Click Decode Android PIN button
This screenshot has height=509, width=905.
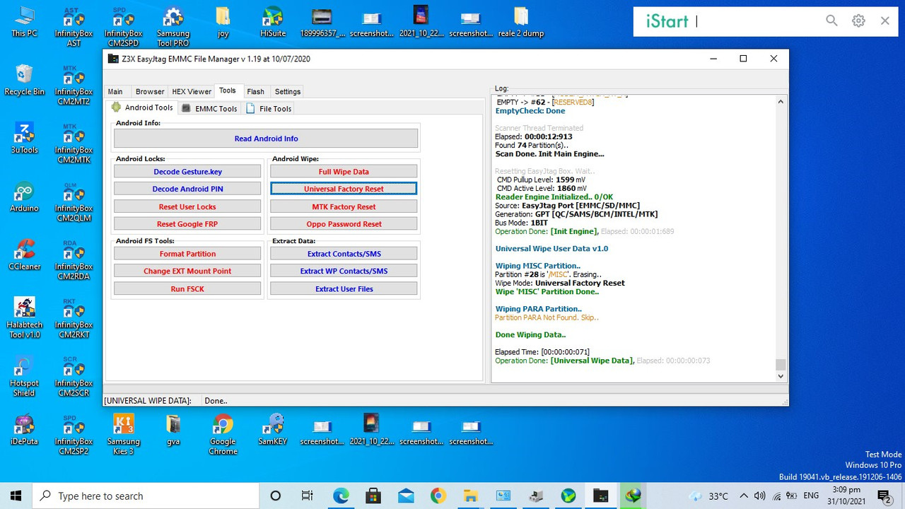(187, 189)
